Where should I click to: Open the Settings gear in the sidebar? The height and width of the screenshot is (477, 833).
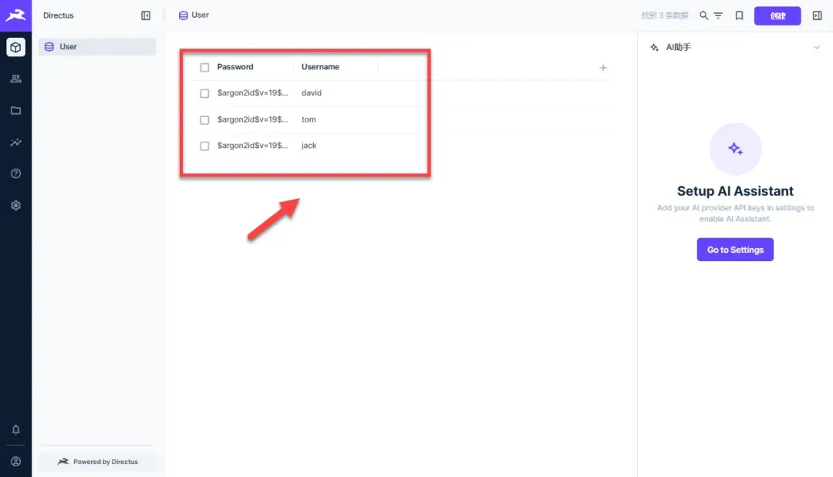pos(15,205)
